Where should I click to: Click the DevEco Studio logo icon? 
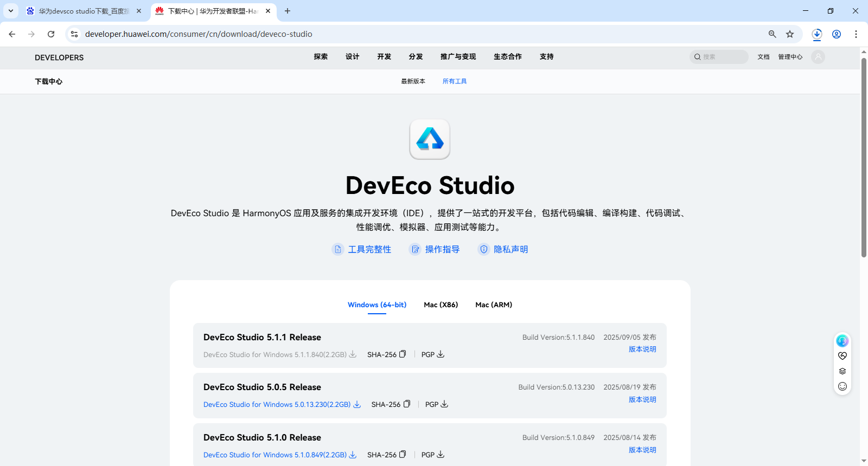[x=430, y=139]
